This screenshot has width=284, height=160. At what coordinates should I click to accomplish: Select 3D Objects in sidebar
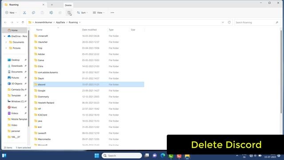(17, 84)
